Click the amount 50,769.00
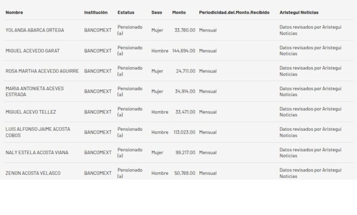Screen dimensions: 357x215 [x=185, y=173]
